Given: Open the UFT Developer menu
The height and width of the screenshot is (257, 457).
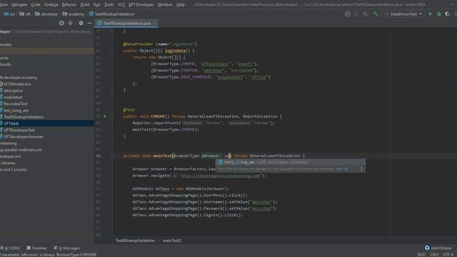Looking at the screenshot, I should click(141, 5).
